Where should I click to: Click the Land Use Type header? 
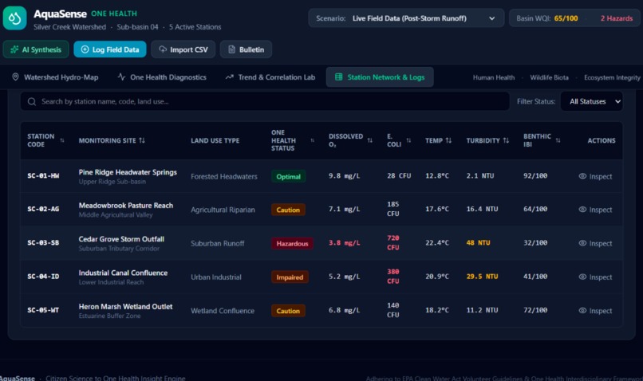[x=215, y=140]
